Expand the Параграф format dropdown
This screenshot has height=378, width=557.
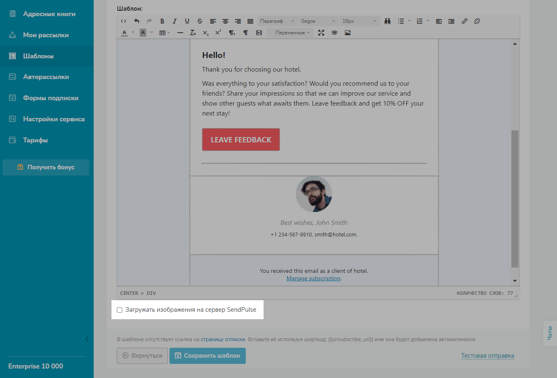click(277, 21)
